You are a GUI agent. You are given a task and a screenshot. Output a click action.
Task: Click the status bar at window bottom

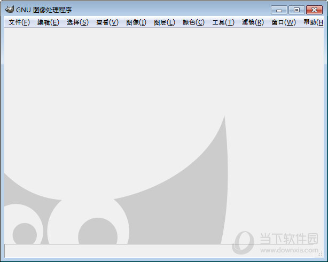pos(160,251)
